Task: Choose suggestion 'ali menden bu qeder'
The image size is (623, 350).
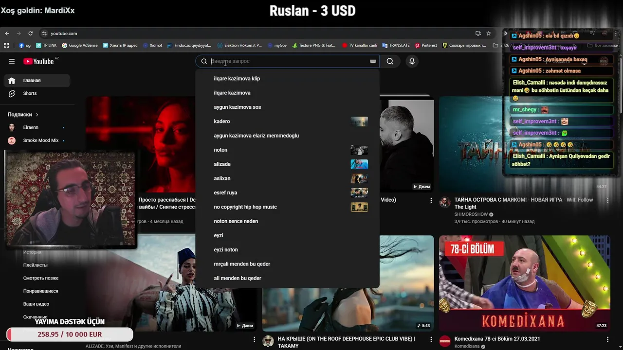Action: [x=287, y=278]
